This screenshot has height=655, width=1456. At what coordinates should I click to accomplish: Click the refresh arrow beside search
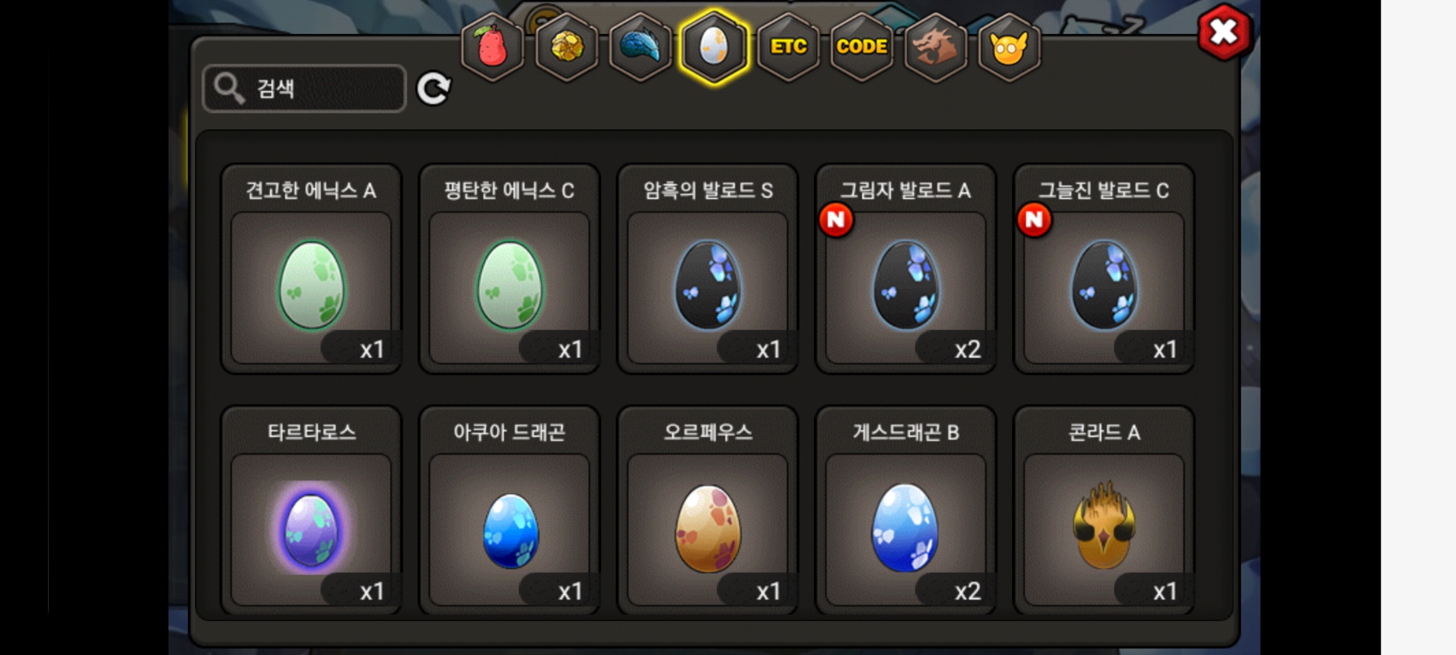(434, 89)
